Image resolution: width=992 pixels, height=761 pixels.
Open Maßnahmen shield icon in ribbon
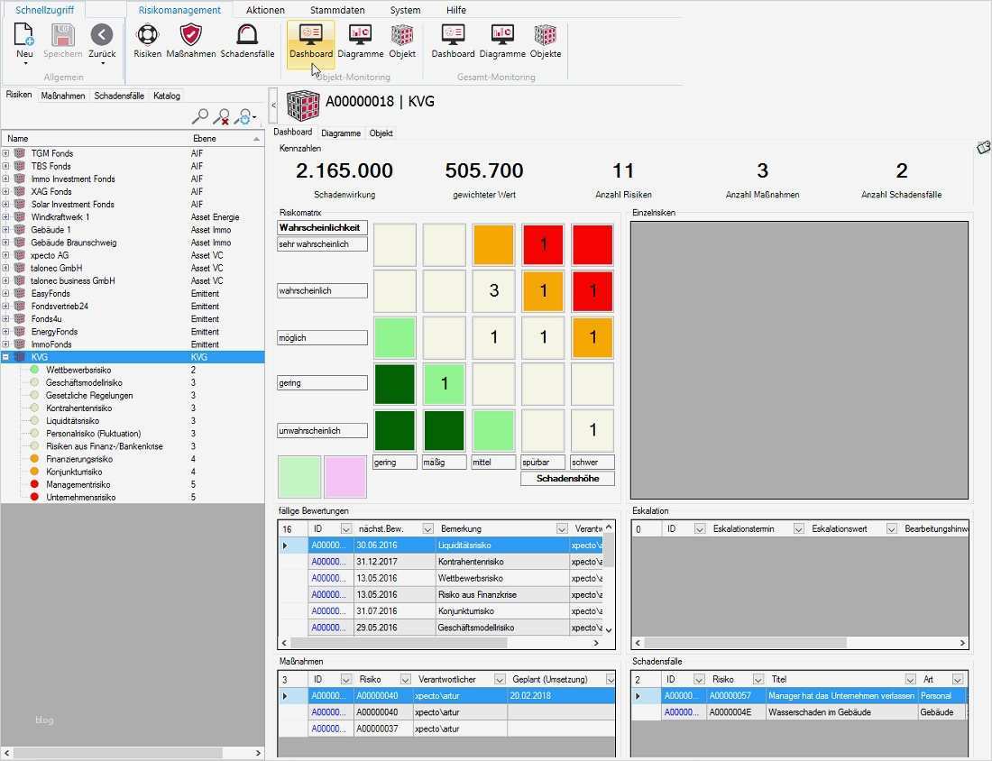click(191, 35)
